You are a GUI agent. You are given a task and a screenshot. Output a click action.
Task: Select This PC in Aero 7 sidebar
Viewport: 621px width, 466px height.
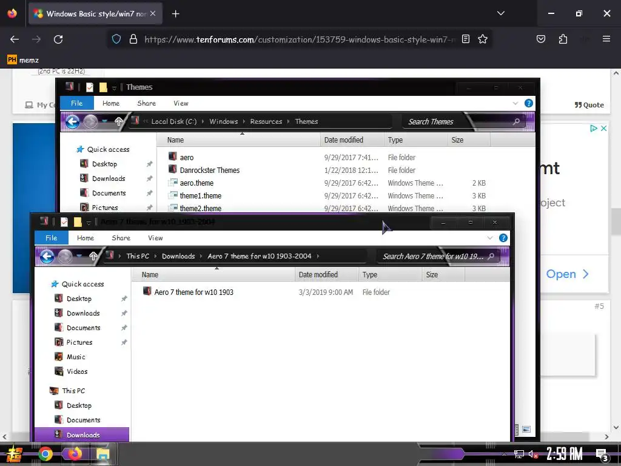[x=73, y=391]
